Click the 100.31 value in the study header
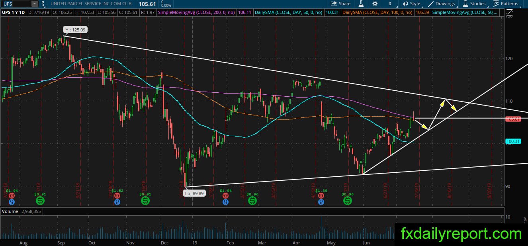This screenshot has width=528, height=246. 332,13
